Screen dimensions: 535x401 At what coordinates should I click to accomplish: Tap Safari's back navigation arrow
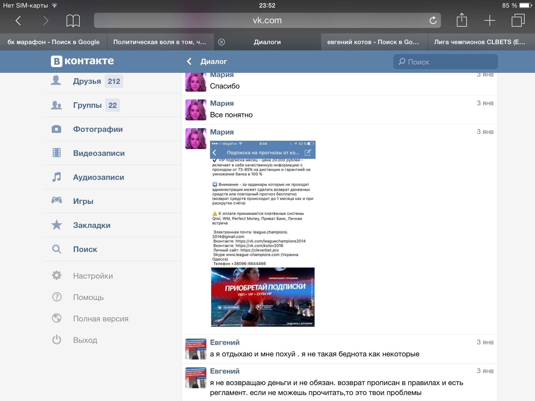[x=18, y=21]
